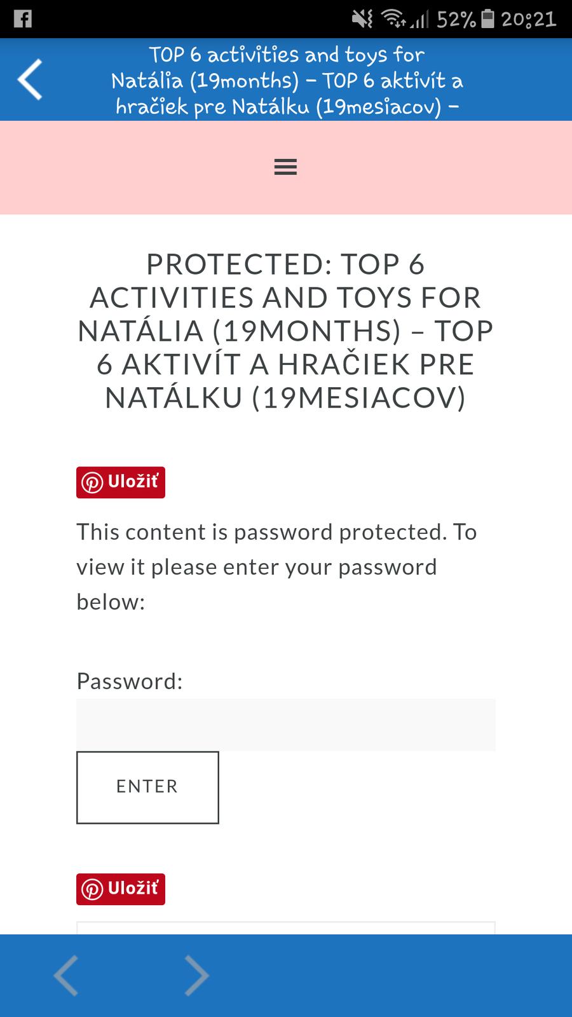This screenshot has width=572, height=1017.
Task: Tap the 52% battery percentage text
Action: [x=456, y=20]
